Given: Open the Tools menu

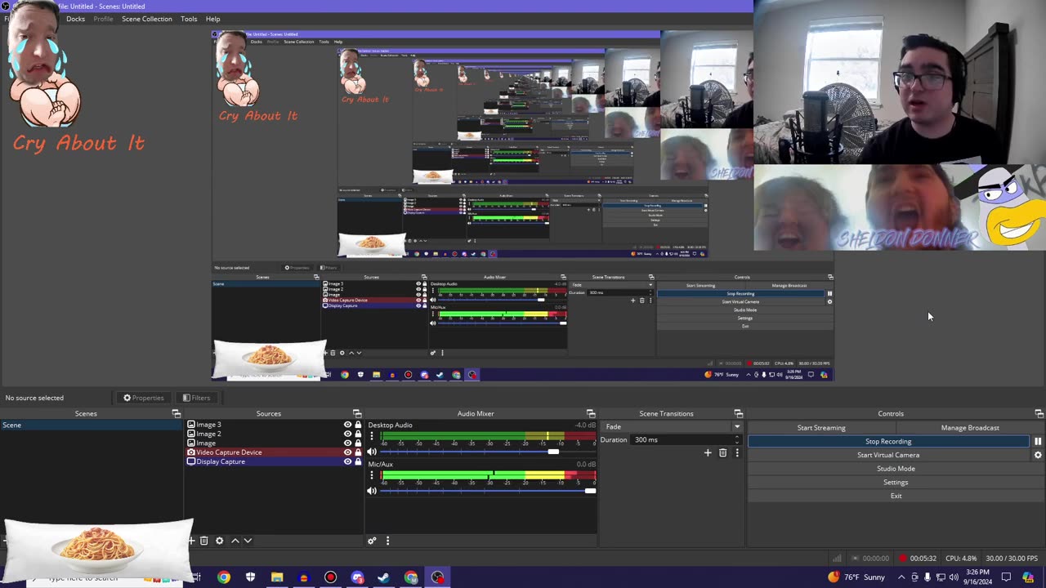Looking at the screenshot, I should pos(189,19).
